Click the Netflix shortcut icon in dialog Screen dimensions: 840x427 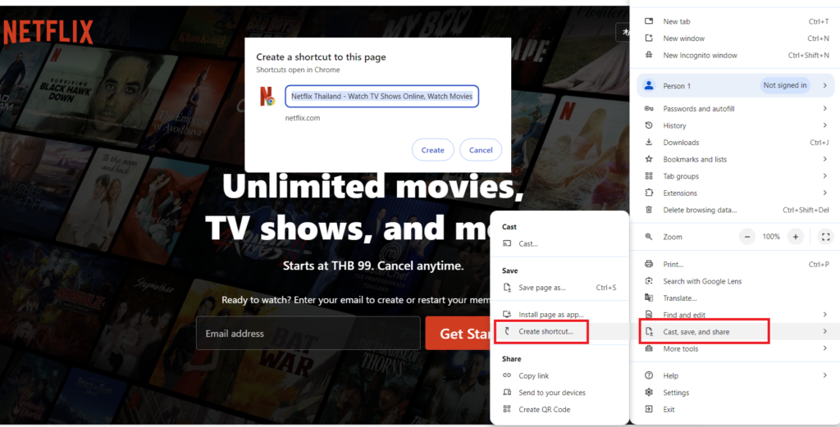point(267,97)
